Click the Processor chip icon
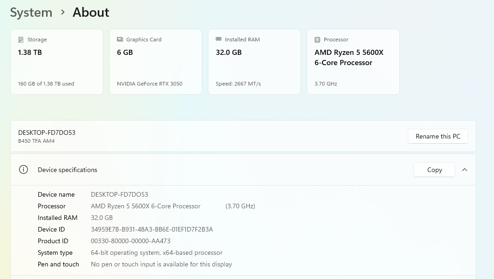 coord(317,40)
